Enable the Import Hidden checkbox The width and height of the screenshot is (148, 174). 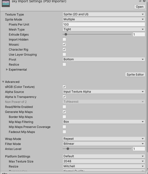tap(64, 39)
